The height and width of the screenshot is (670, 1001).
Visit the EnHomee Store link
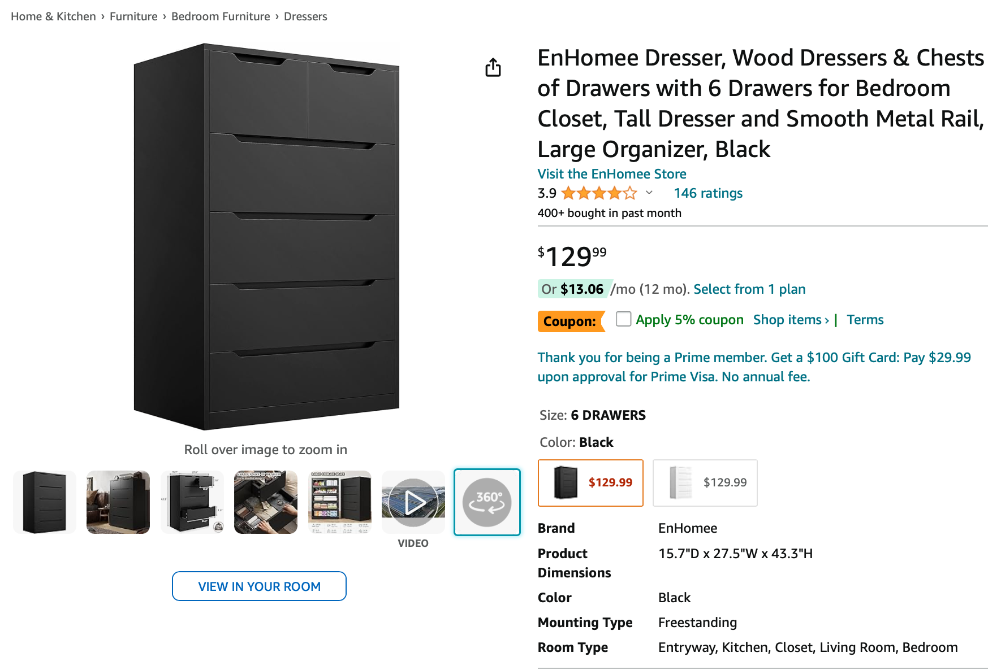(x=612, y=174)
